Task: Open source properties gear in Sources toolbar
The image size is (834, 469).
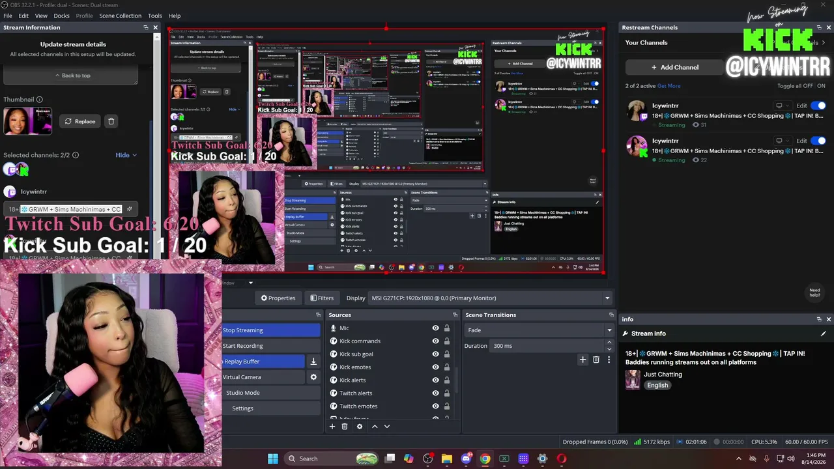Action: [359, 427]
